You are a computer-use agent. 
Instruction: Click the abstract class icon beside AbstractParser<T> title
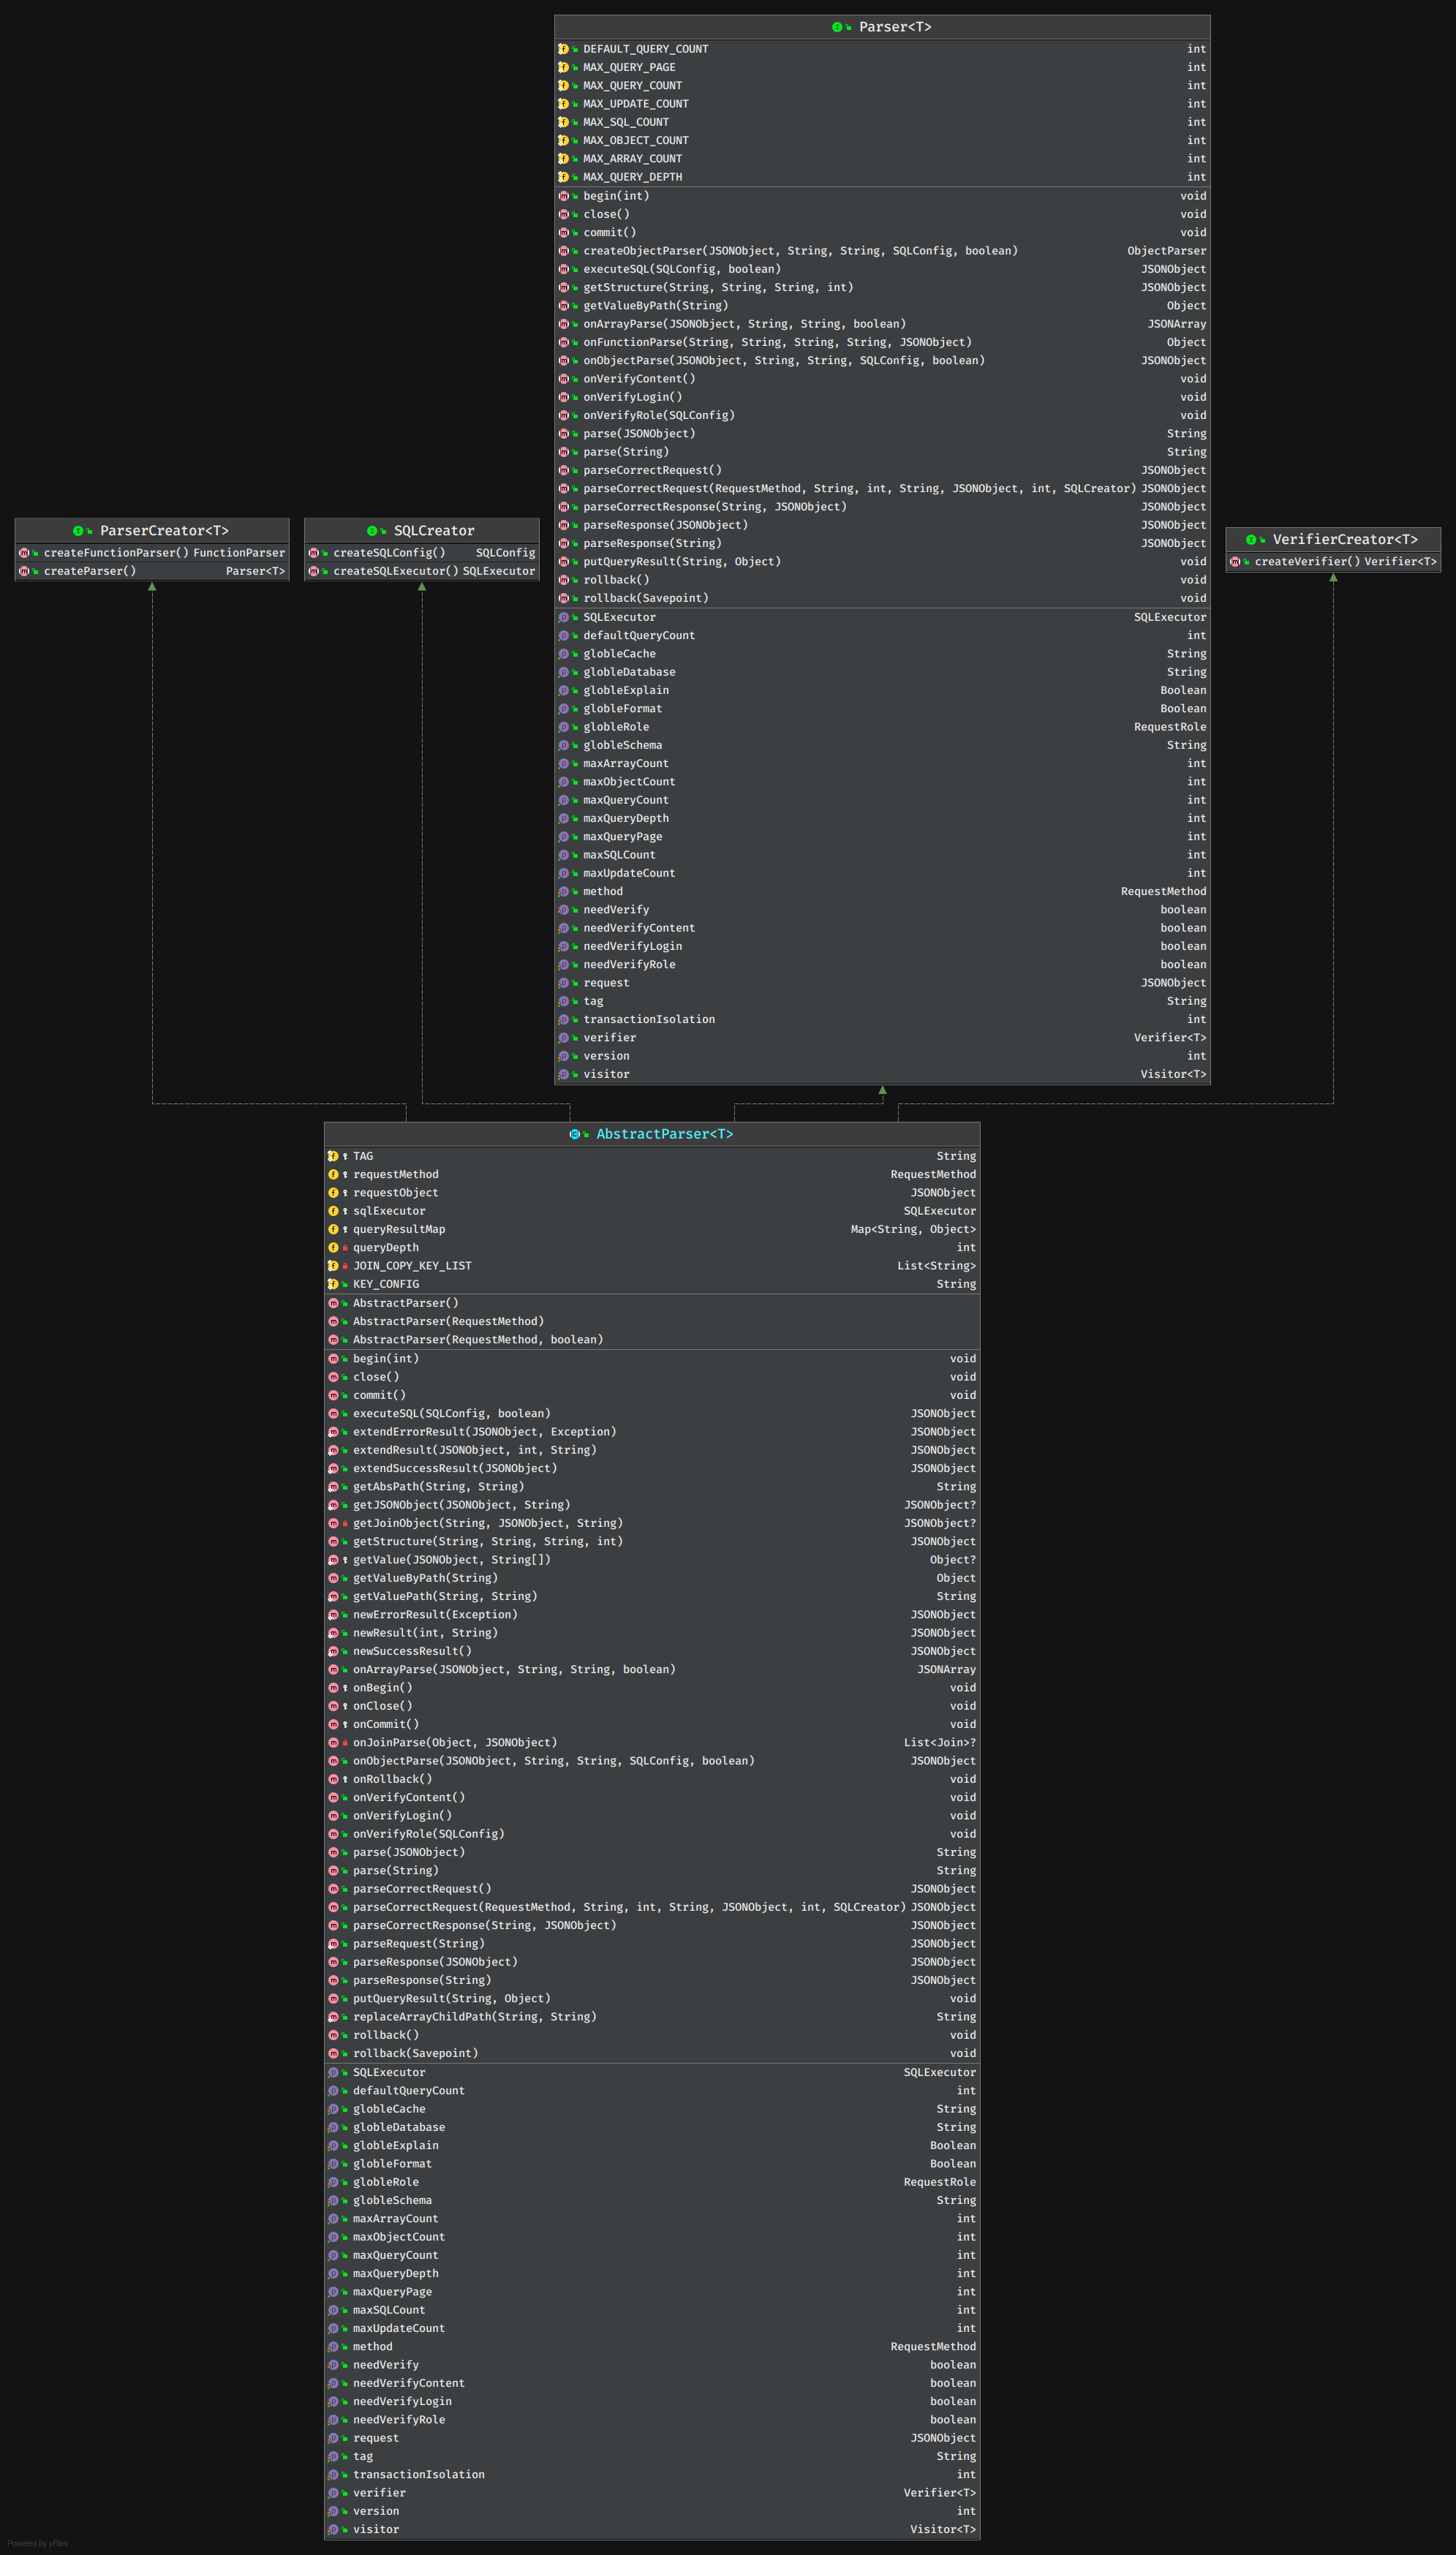tap(574, 1133)
